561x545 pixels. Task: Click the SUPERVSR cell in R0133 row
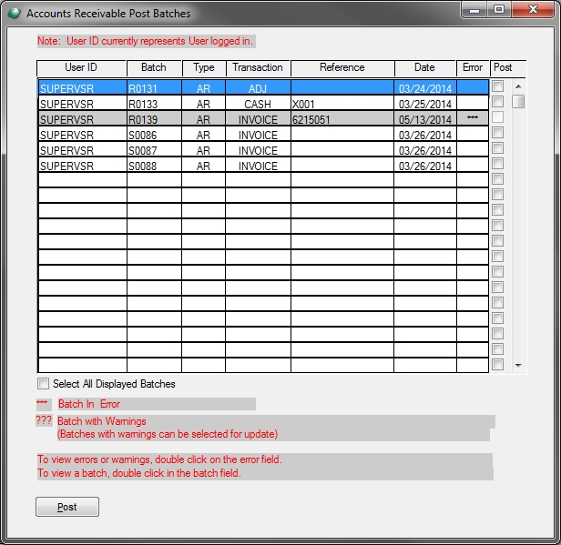[x=82, y=104]
